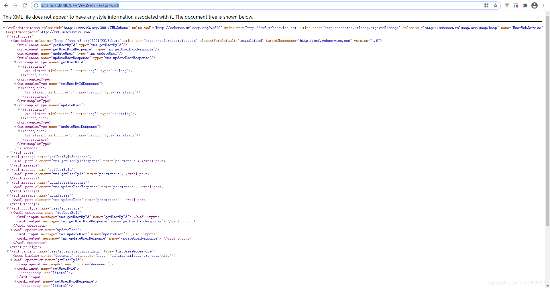The image size is (550, 288).
Task: Collapse complexType getUserByIdResponse node
Action: [x=15, y=84]
